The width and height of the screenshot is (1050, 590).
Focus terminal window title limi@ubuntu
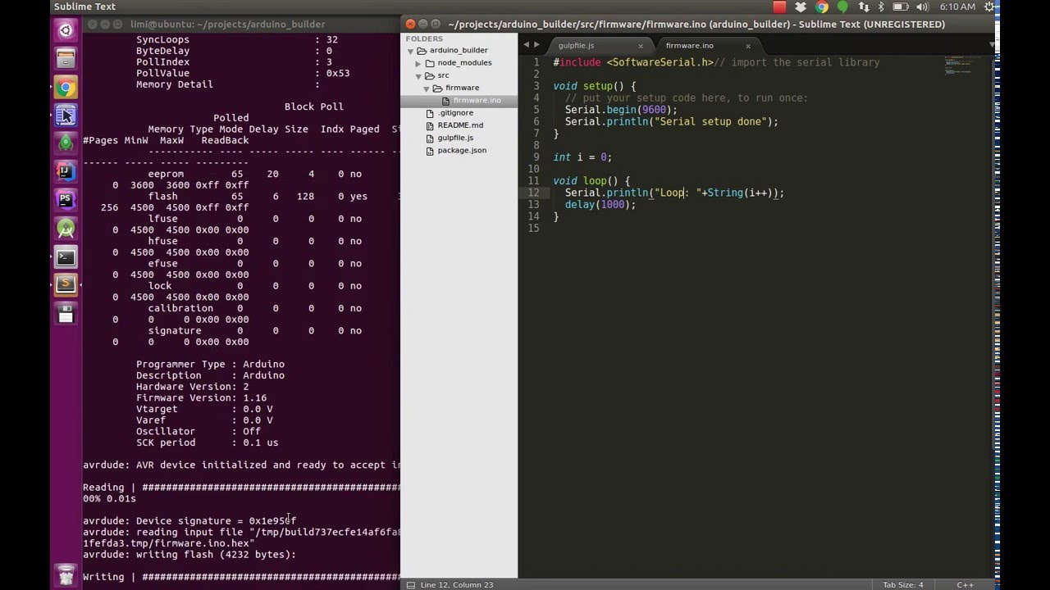click(227, 25)
